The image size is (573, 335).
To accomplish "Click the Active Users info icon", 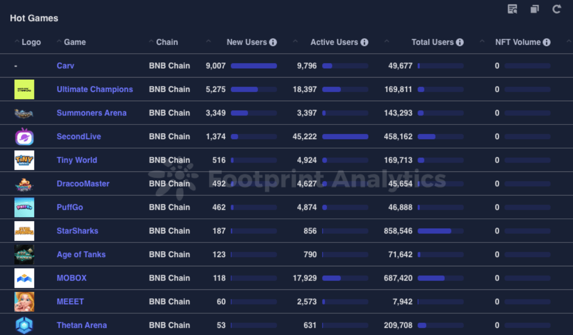I will [364, 43].
